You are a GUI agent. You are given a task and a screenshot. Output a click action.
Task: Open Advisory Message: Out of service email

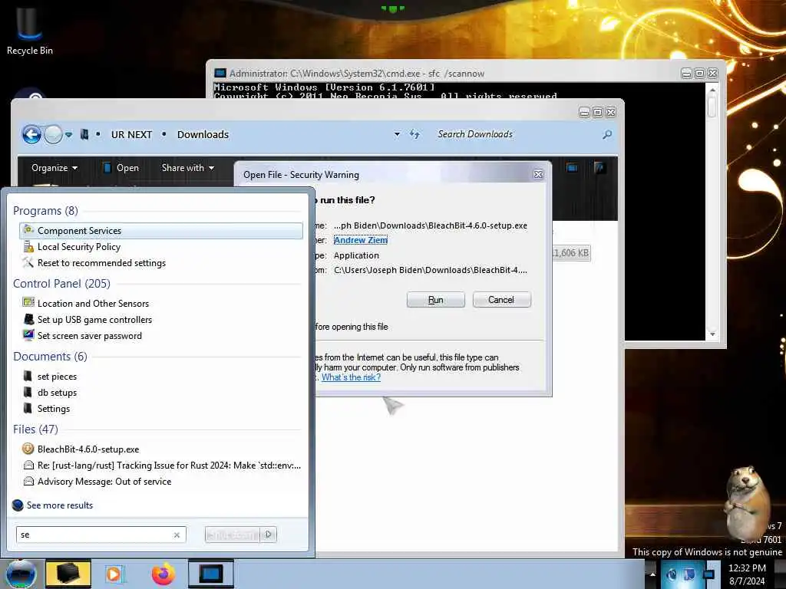pos(161,482)
